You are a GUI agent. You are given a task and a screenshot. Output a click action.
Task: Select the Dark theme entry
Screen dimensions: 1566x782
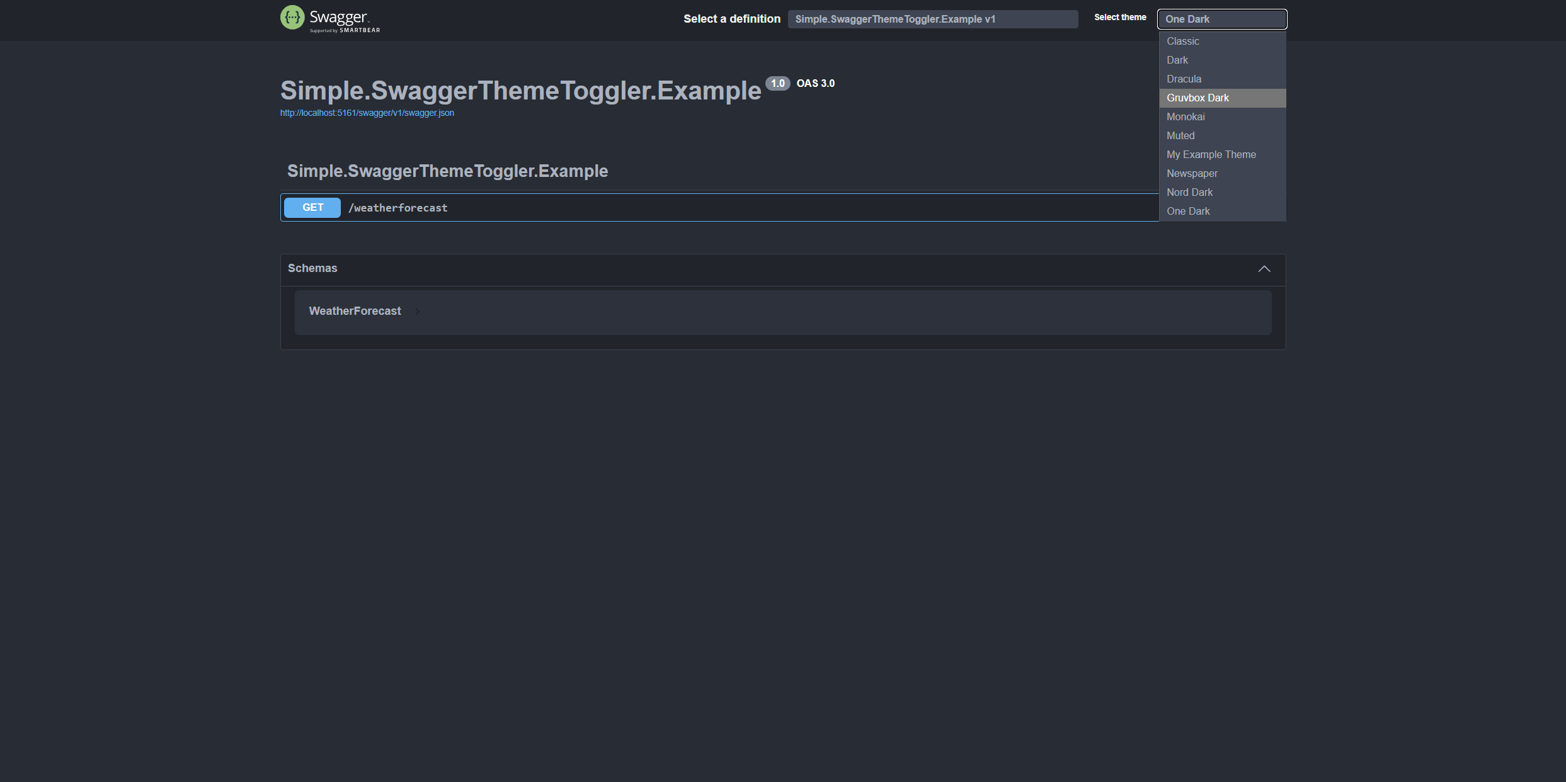tap(1177, 60)
